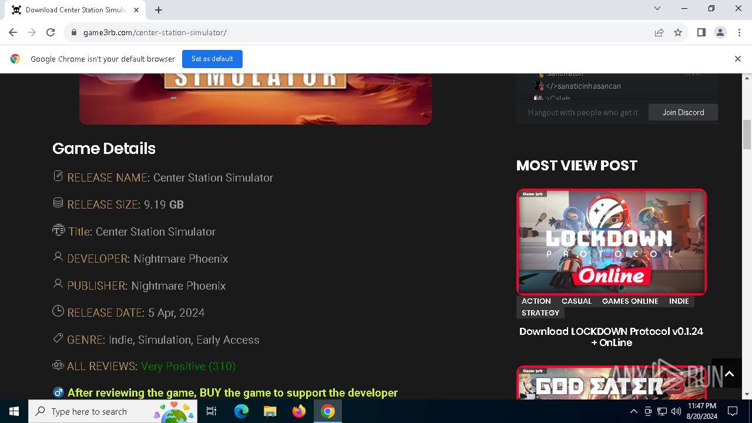Launch Firefox from the taskbar

pyautogui.click(x=299, y=411)
